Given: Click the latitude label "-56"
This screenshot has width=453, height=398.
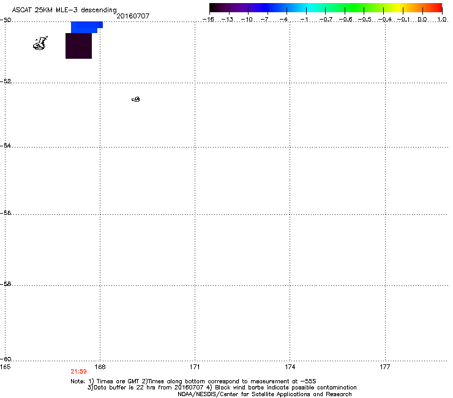Looking at the screenshot, I should 6,212.
